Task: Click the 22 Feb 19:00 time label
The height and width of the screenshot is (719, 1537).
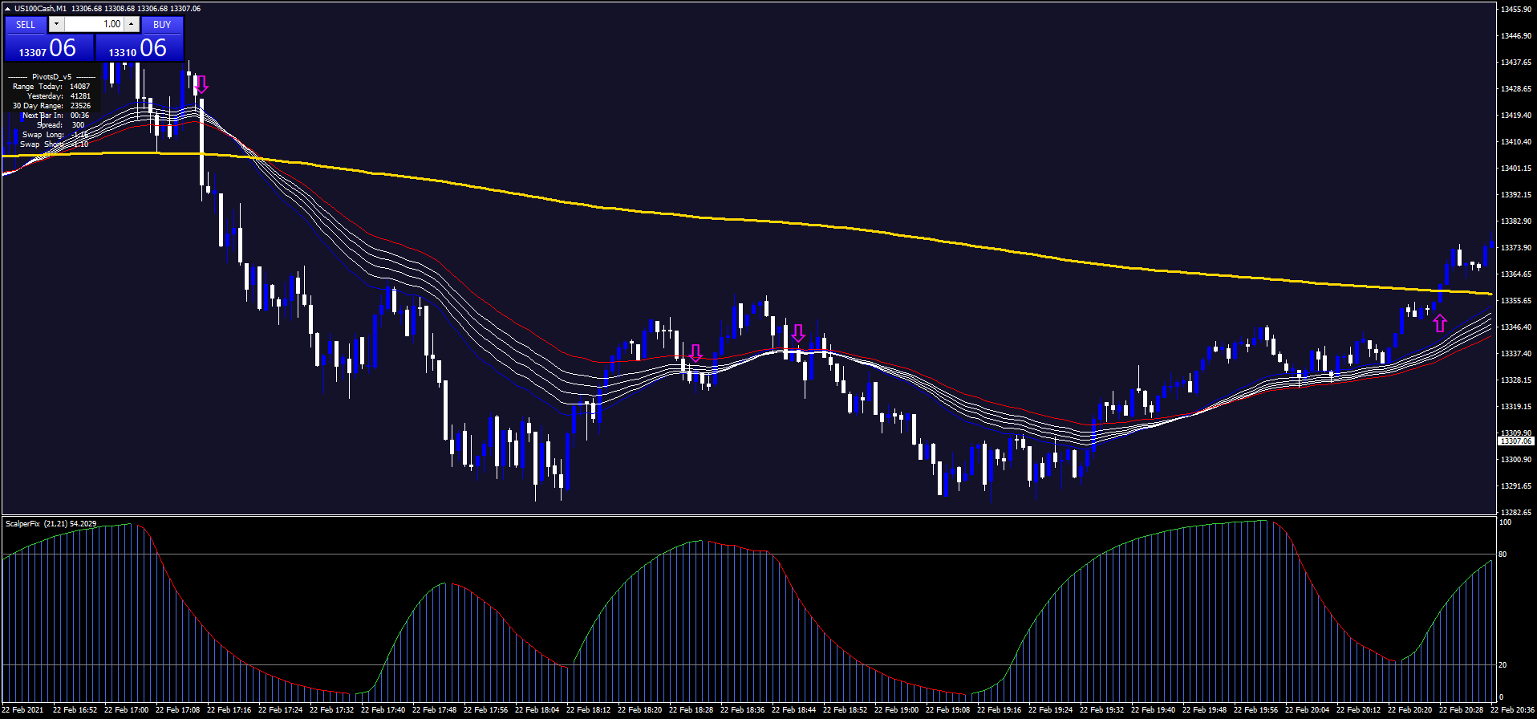Action: click(x=897, y=710)
